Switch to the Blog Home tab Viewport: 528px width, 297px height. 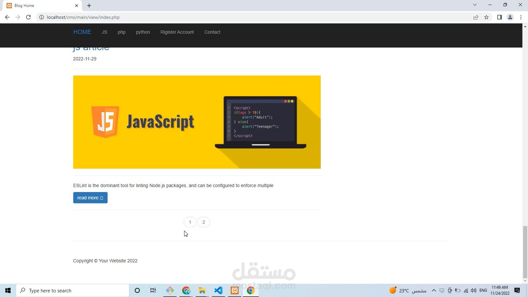click(43, 6)
